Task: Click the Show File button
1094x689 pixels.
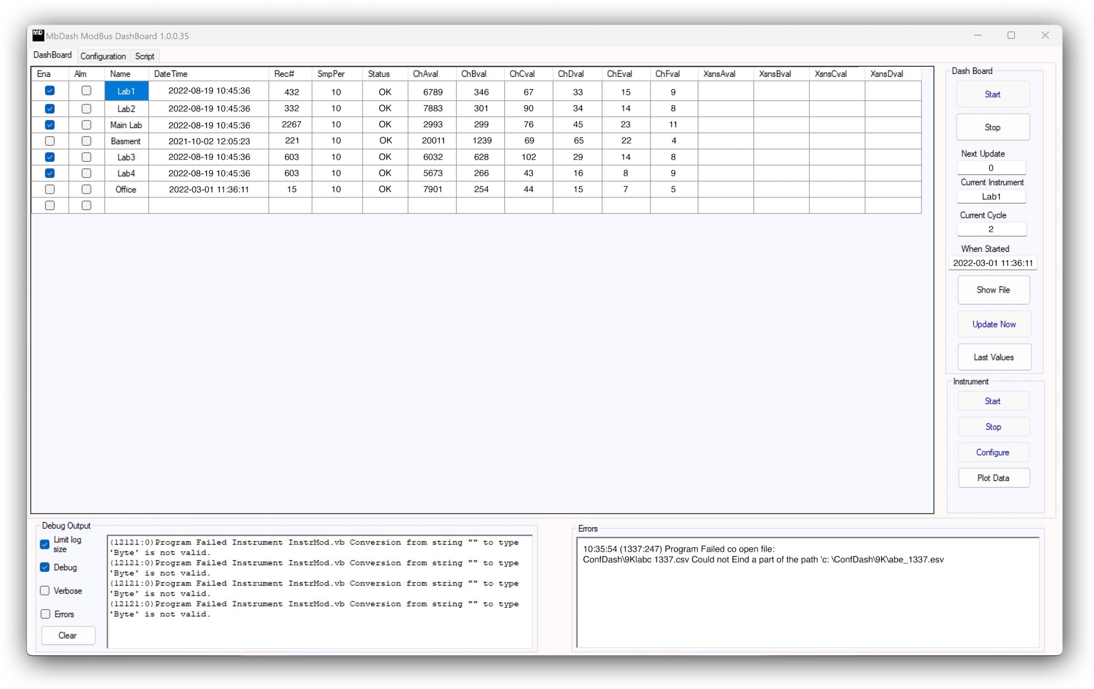Action: point(993,290)
